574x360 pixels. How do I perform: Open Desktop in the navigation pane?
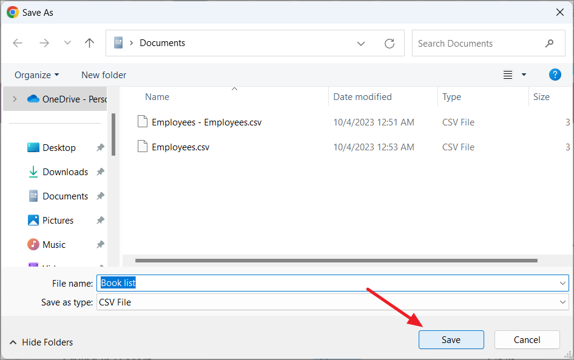click(59, 148)
